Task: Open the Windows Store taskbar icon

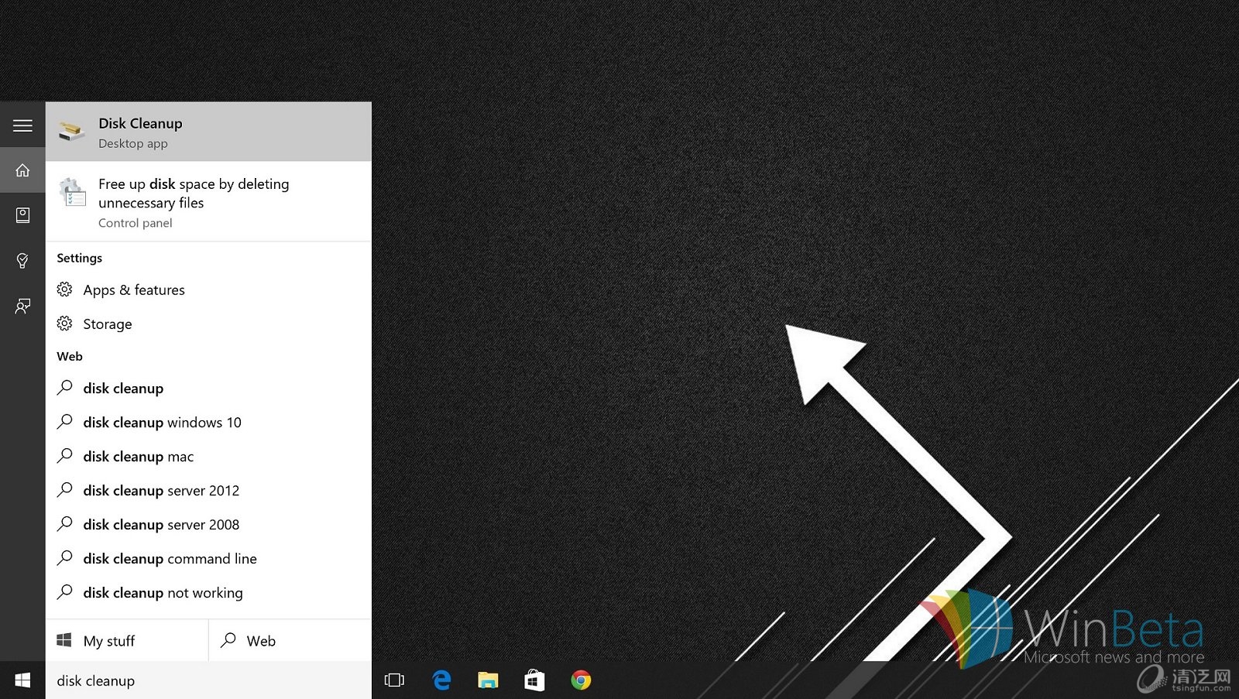Action: click(534, 680)
